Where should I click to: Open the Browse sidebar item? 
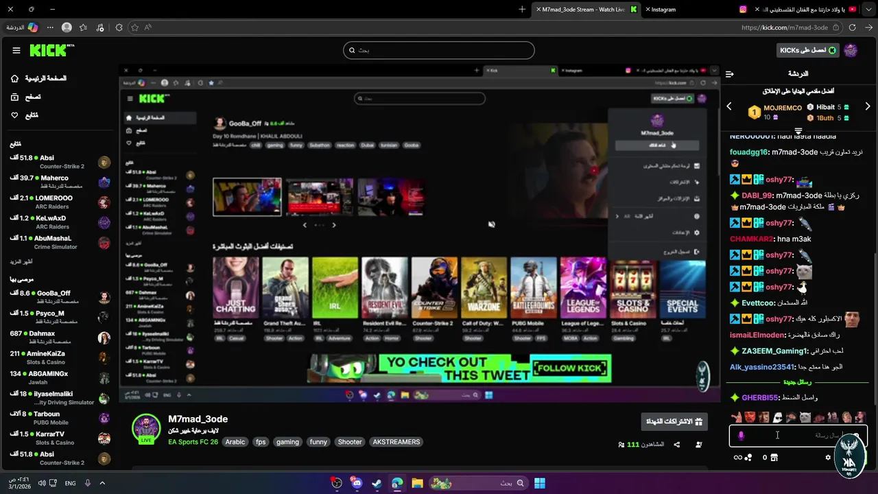(25, 97)
